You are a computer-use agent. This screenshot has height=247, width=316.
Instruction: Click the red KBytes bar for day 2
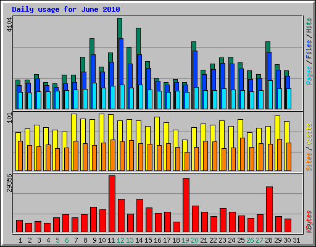click(28, 228)
